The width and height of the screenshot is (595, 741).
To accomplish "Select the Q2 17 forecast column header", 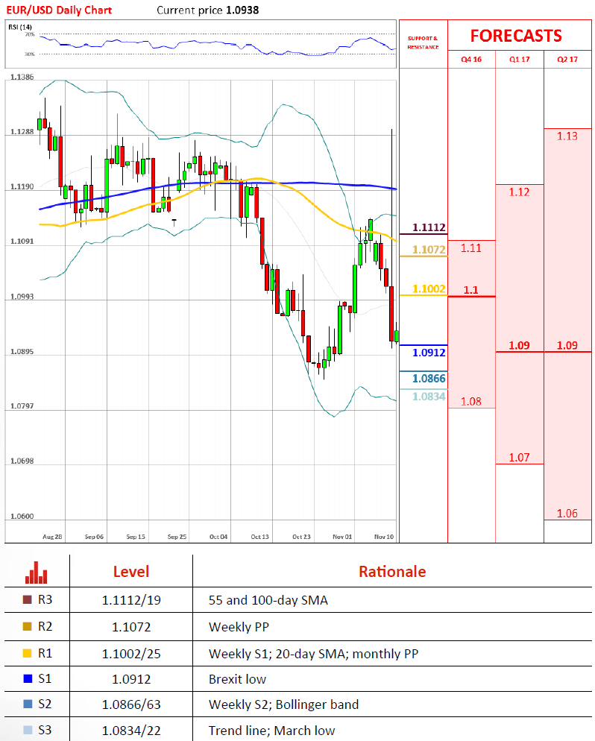I will coord(567,59).
